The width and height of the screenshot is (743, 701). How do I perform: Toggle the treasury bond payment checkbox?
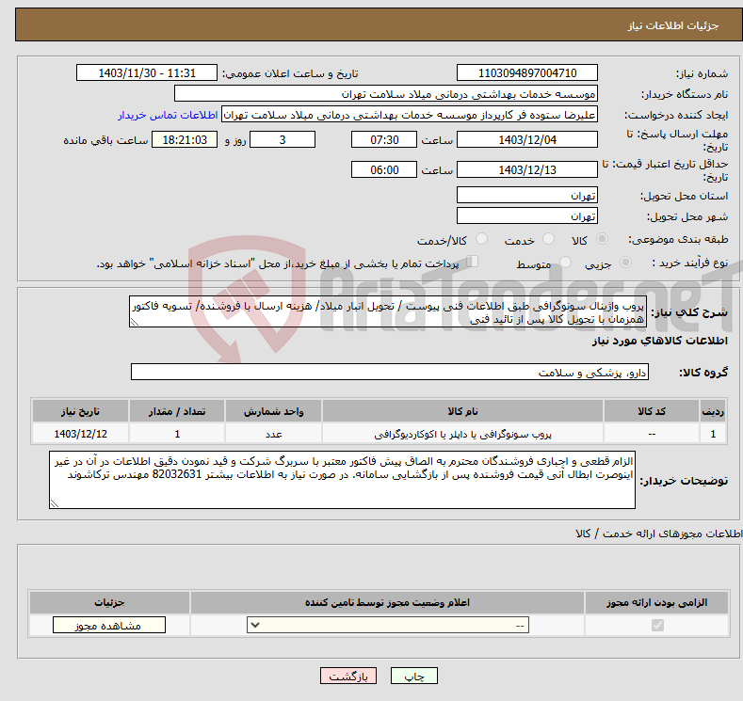tap(474, 263)
